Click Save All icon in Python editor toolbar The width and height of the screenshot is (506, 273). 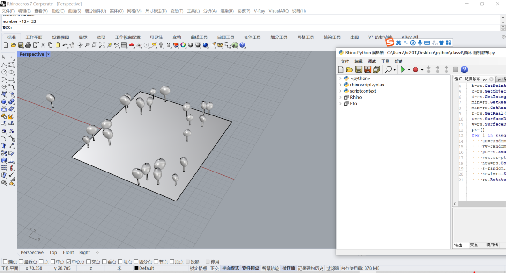[x=376, y=70]
